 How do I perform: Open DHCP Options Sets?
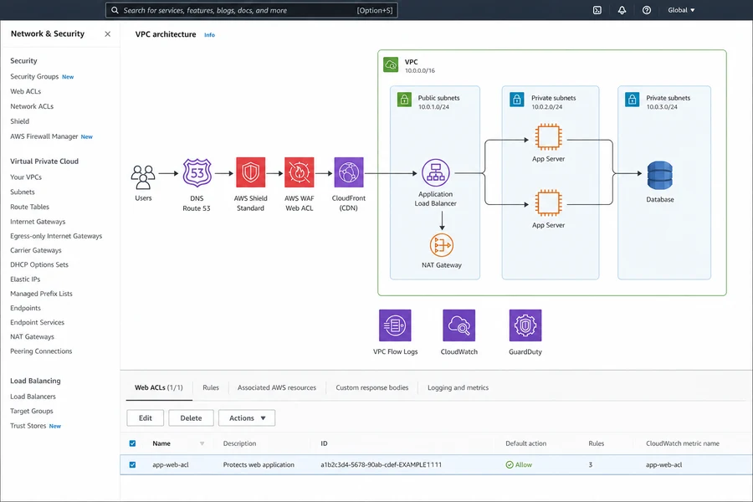click(38, 264)
